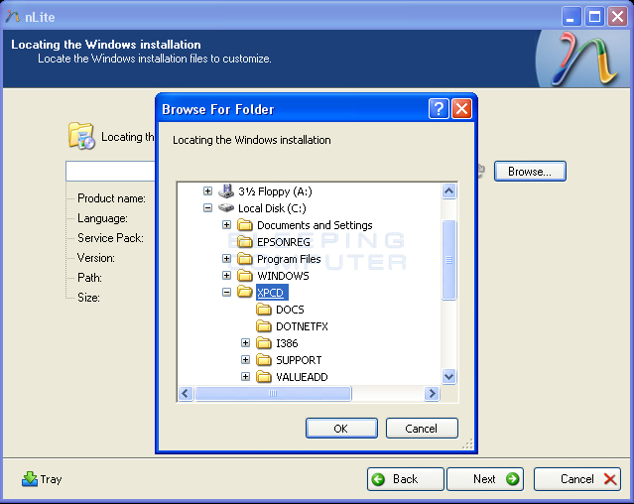This screenshot has width=634, height=504.
Task: Click the tree scroll up arrow
Action: [448, 191]
